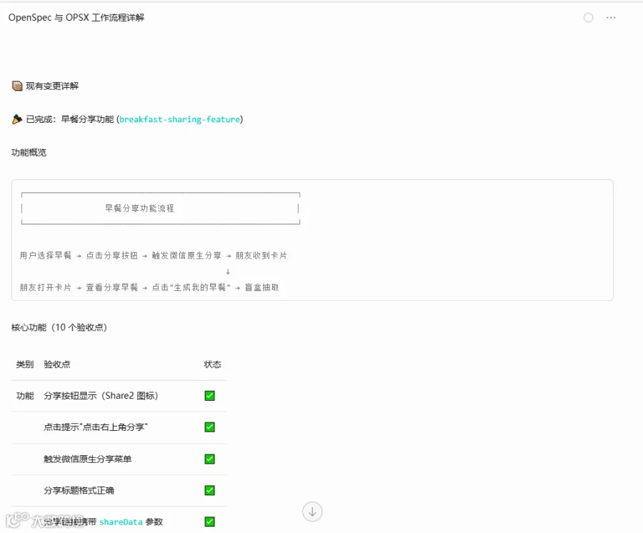Open the three-dot more options menu
The width and height of the screenshot is (643, 533).
click(611, 18)
